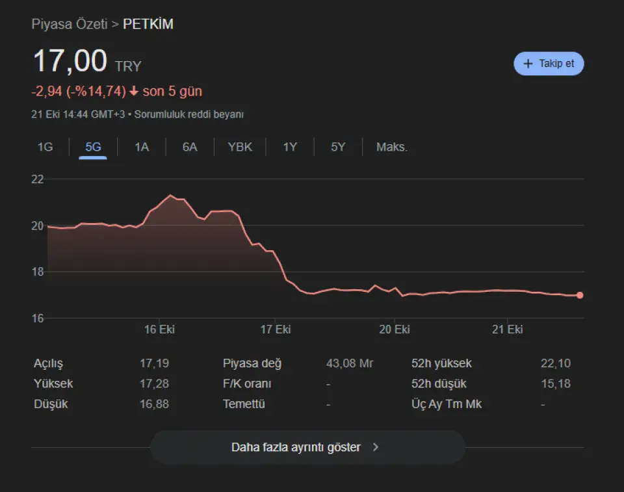Open the Sorumluluk reddi beyanı disclaimer link
Image resolution: width=624 pixels, height=492 pixels.
tap(188, 114)
